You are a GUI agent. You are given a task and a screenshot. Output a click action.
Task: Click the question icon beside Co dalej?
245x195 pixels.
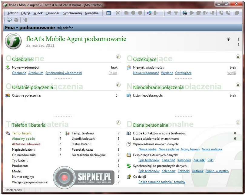[x=129, y=177]
